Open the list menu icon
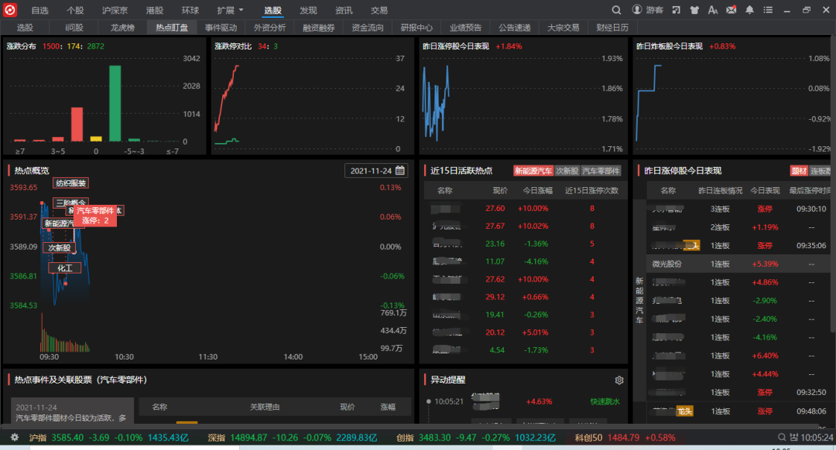The width and height of the screenshot is (836, 450). point(768,10)
